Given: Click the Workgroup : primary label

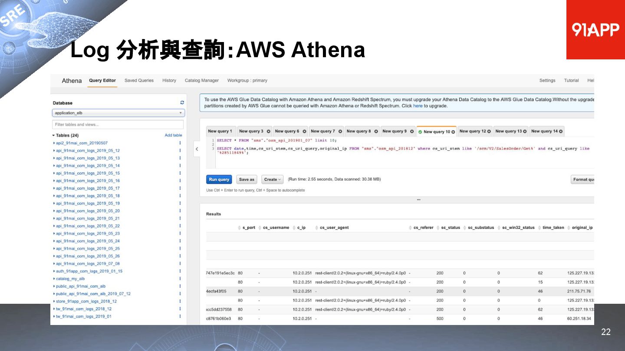Looking at the screenshot, I should 247,81.
